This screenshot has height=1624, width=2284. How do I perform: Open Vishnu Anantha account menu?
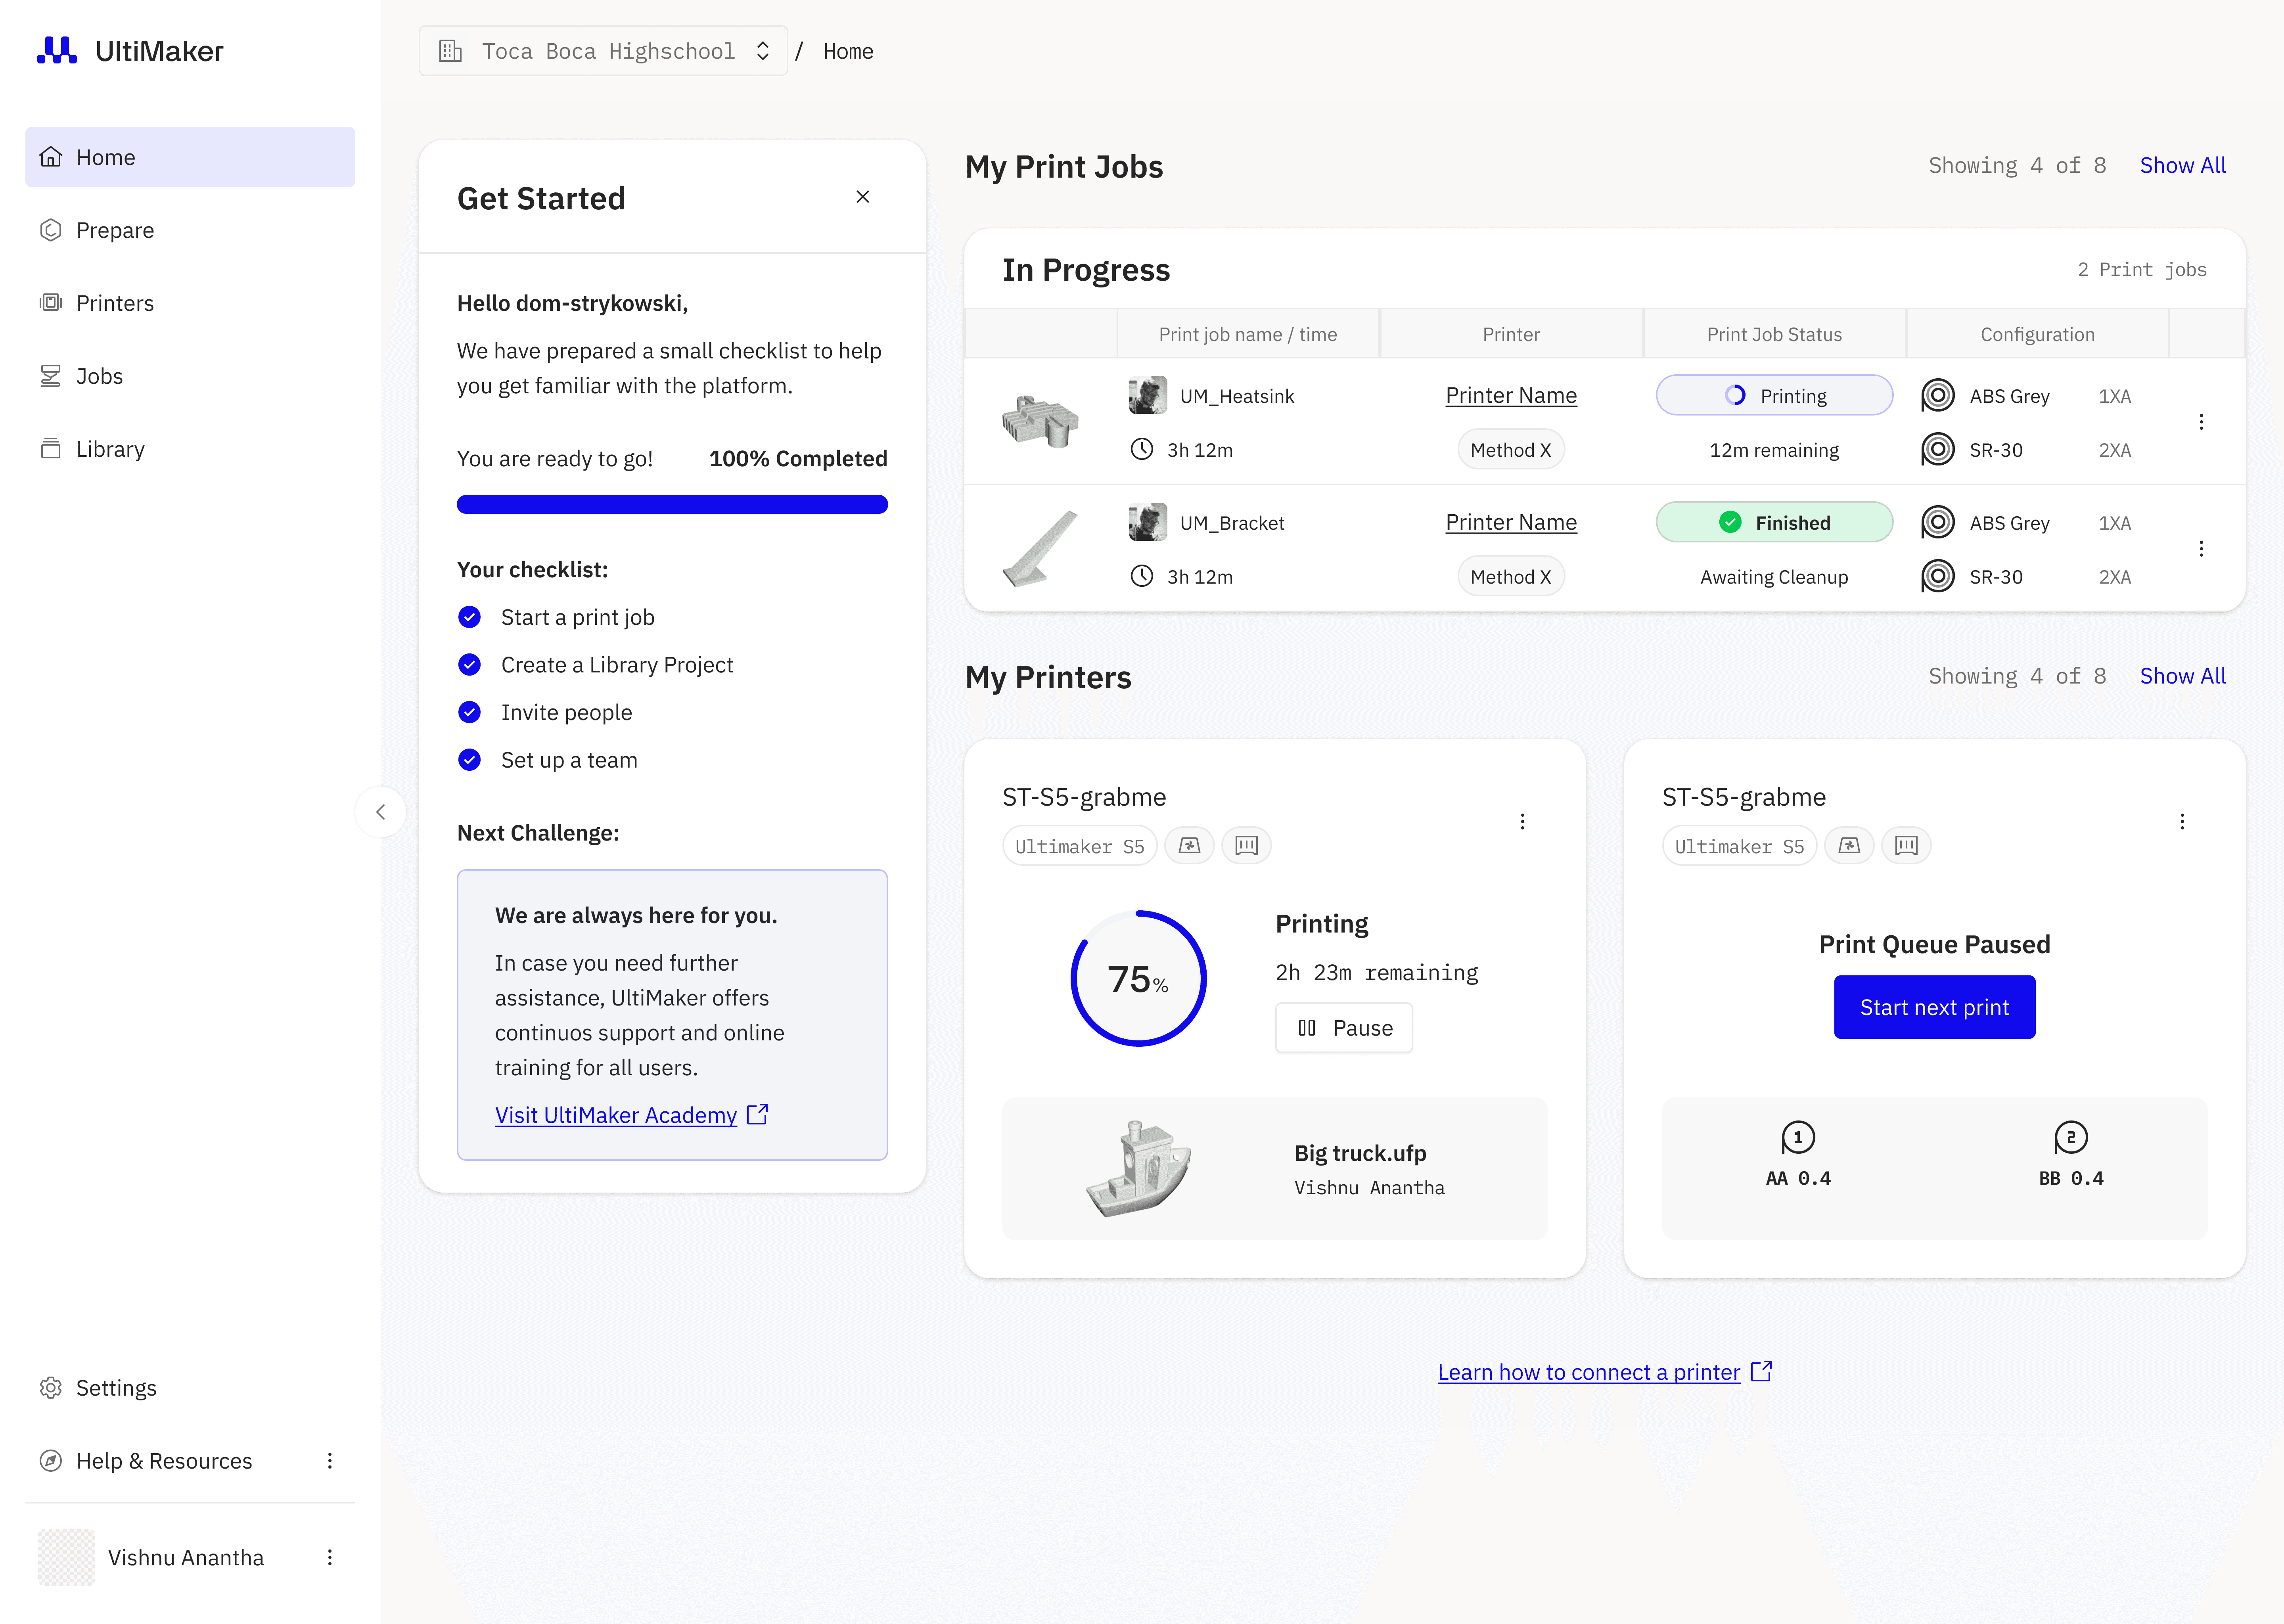click(329, 1557)
